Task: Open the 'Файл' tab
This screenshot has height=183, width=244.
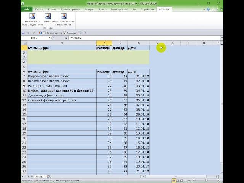Action: coord(27,8)
